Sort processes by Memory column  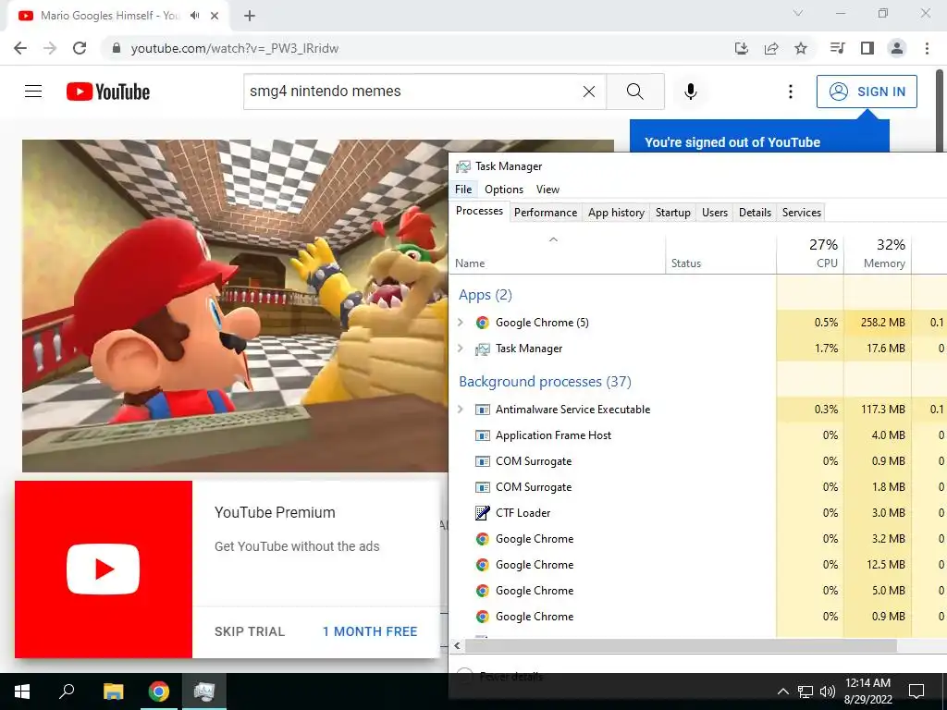[878, 254]
